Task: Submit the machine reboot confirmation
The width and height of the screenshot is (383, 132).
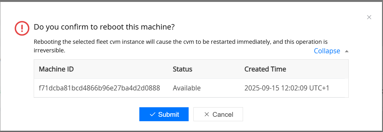Action: [x=164, y=114]
